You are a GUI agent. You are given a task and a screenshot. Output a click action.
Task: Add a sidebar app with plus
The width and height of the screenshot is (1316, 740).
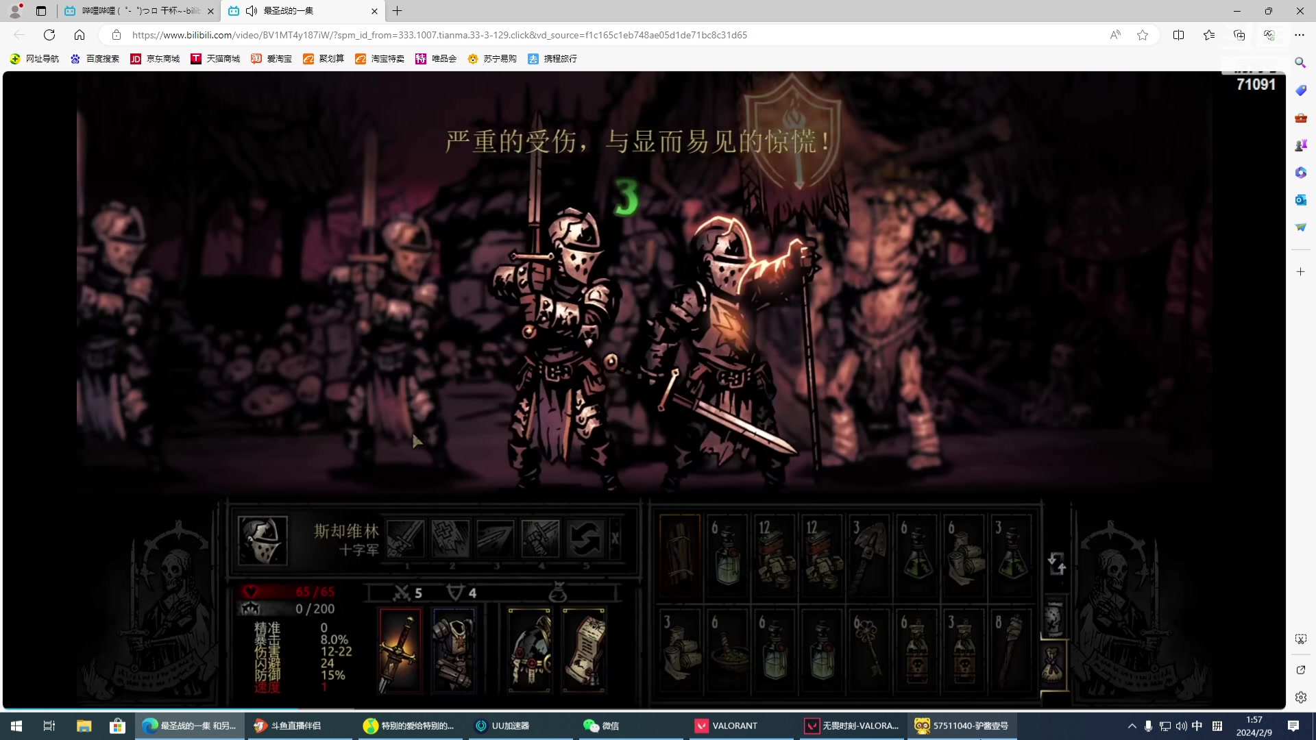(1300, 272)
